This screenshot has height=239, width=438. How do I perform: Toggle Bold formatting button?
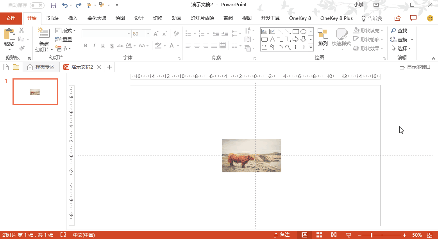click(86, 46)
